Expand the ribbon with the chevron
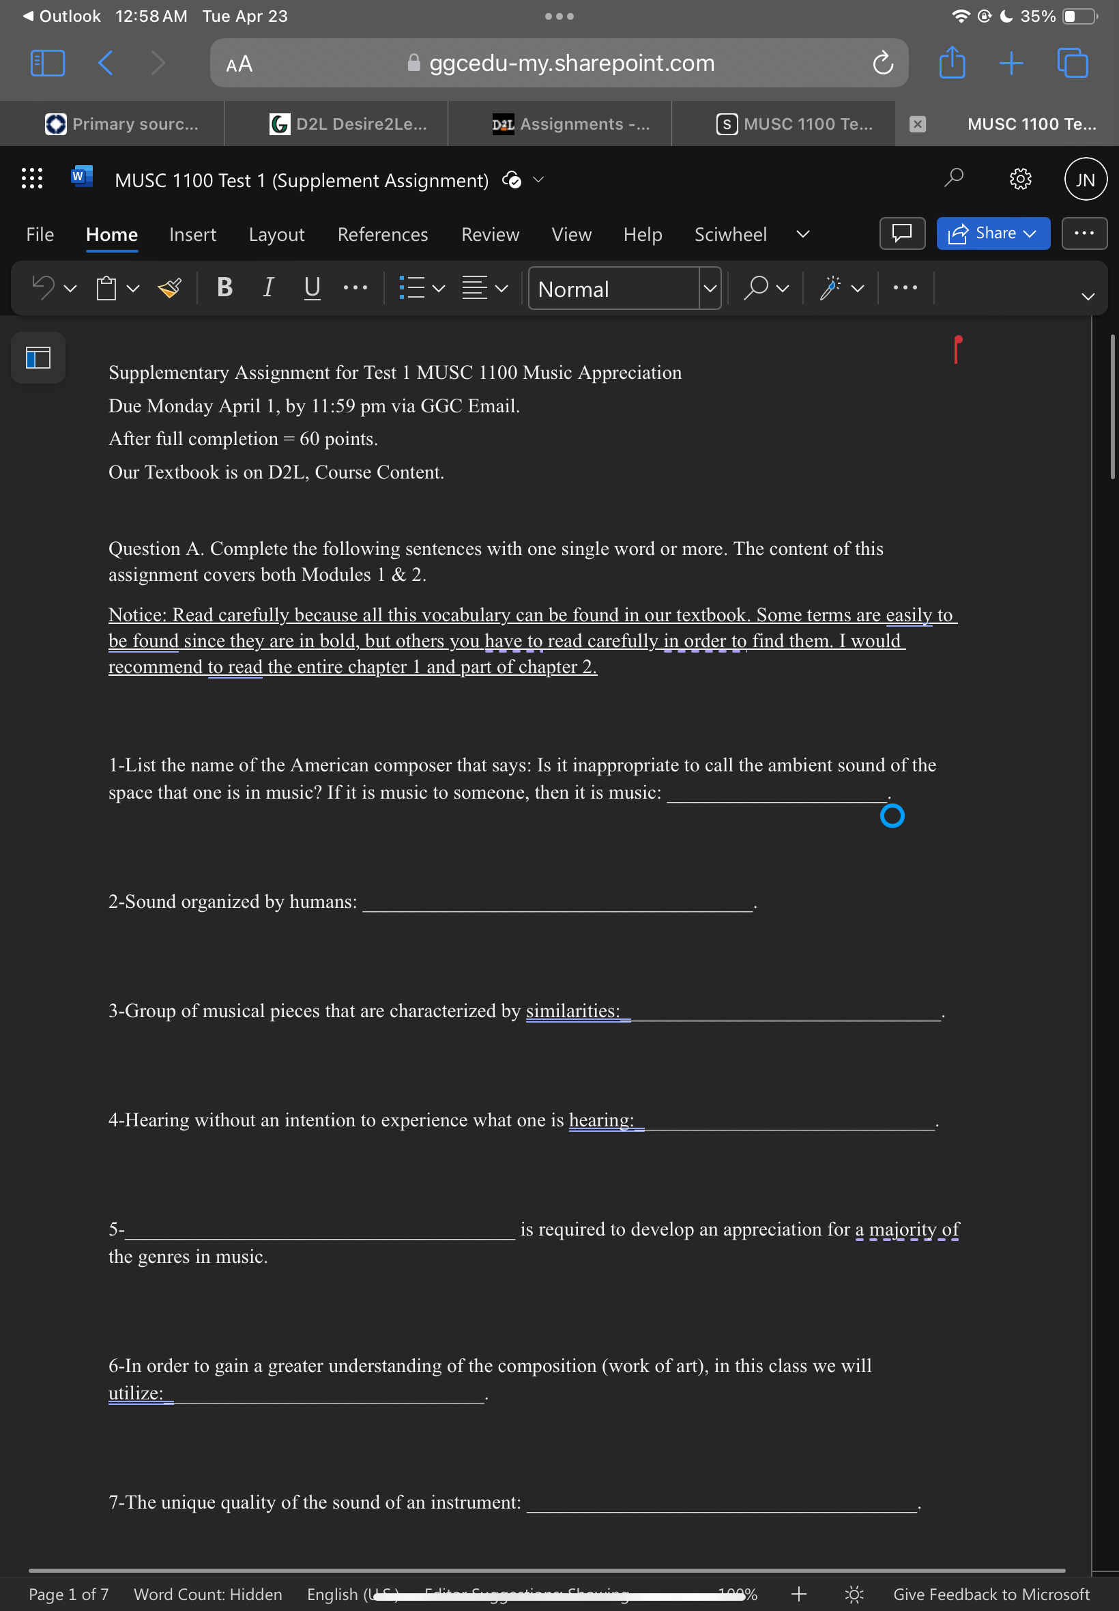Screen dimensions: 1119x1611 pyautogui.click(x=1088, y=296)
